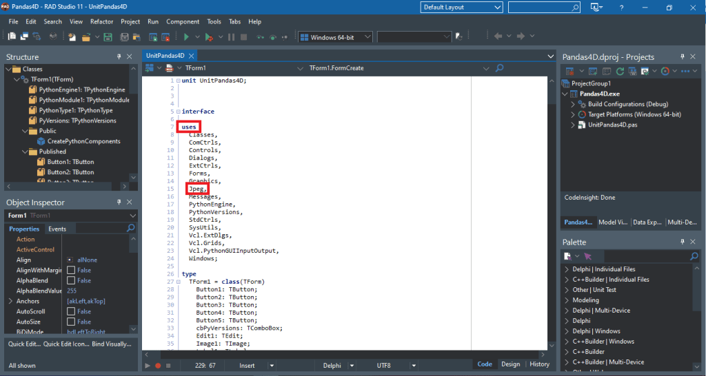This screenshot has width=706, height=376.
Task: Expand Delphi | Individual Files palette category
Action: (567, 269)
